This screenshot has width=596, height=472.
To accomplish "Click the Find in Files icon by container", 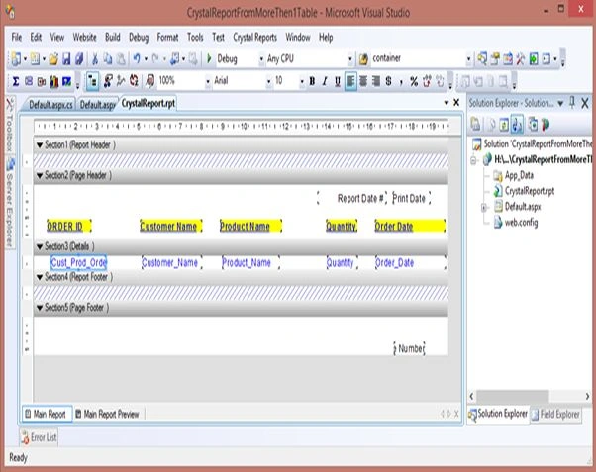I will click(x=363, y=59).
